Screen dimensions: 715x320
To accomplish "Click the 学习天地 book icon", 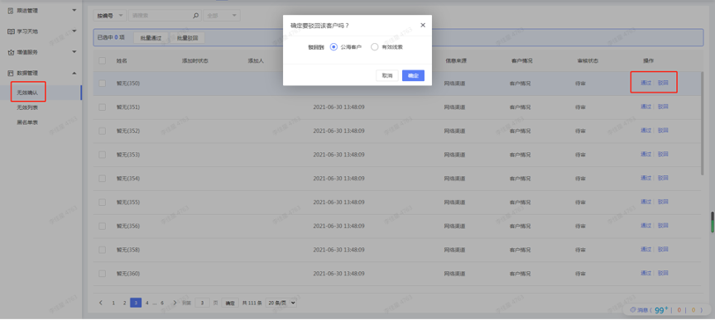I will click(11, 31).
